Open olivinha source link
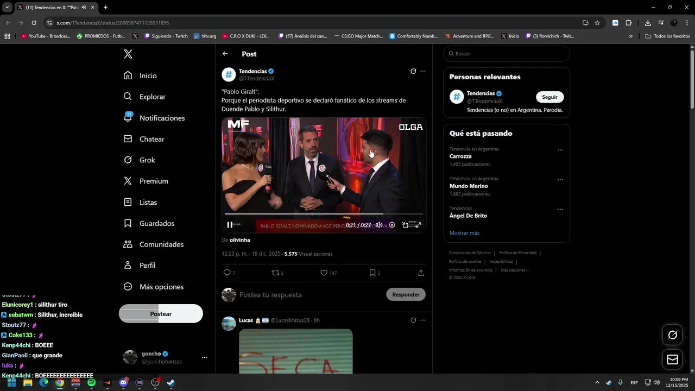 click(239, 240)
